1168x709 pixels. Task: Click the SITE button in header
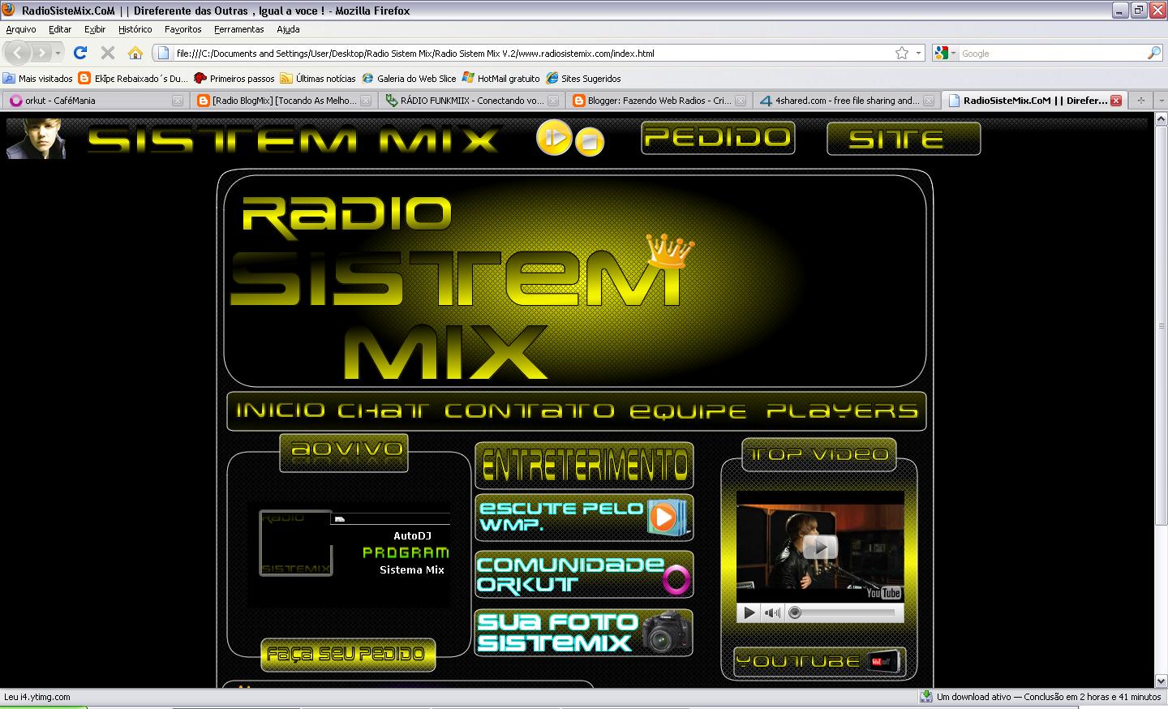[x=904, y=139]
